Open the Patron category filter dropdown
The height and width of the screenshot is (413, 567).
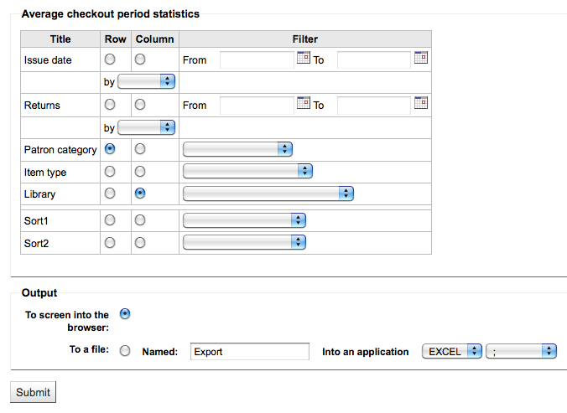[237, 149]
